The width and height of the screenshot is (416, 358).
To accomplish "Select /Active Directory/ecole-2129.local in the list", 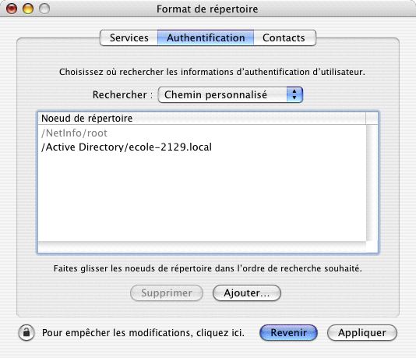I will click(126, 147).
